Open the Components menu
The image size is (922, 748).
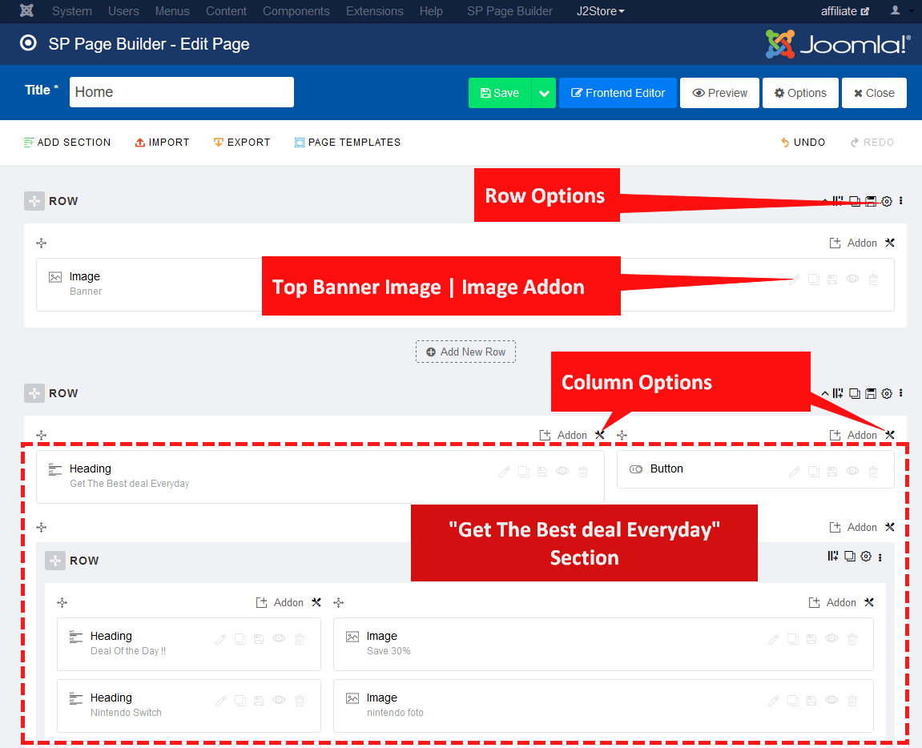(296, 11)
